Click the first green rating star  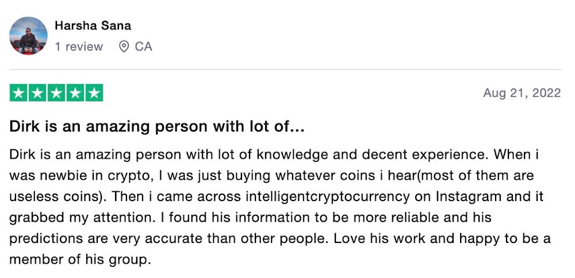[19, 93]
